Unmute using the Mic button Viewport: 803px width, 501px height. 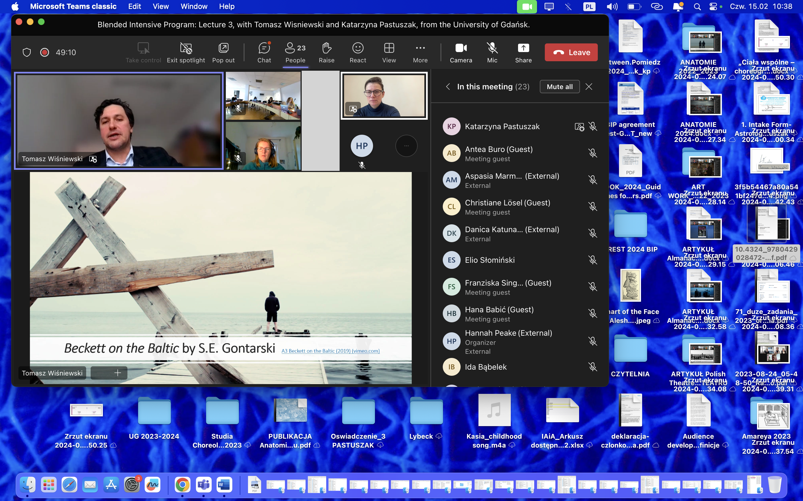click(x=492, y=52)
